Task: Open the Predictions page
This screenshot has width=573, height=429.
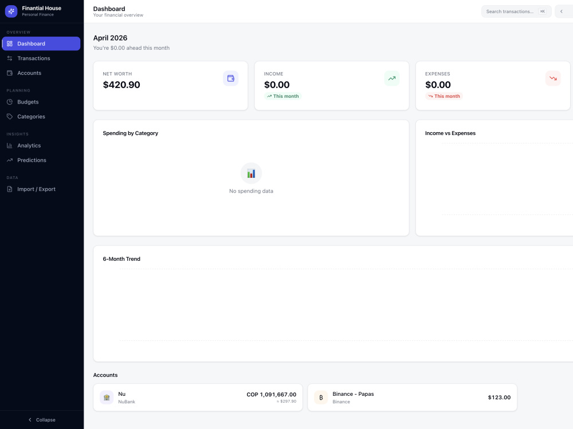Action: [x=41, y=160]
